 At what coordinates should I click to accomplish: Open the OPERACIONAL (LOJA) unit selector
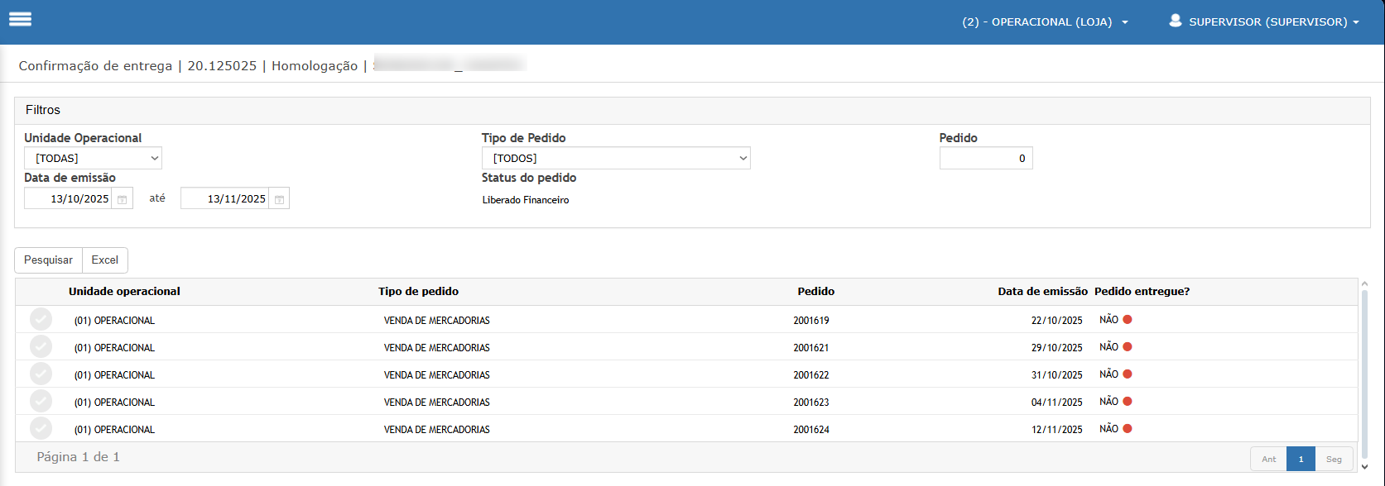tap(1044, 22)
